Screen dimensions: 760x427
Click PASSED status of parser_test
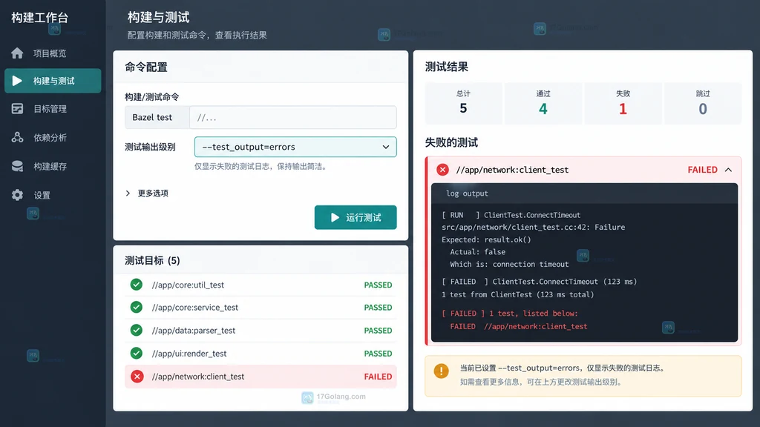pyautogui.click(x=378, y=331)
